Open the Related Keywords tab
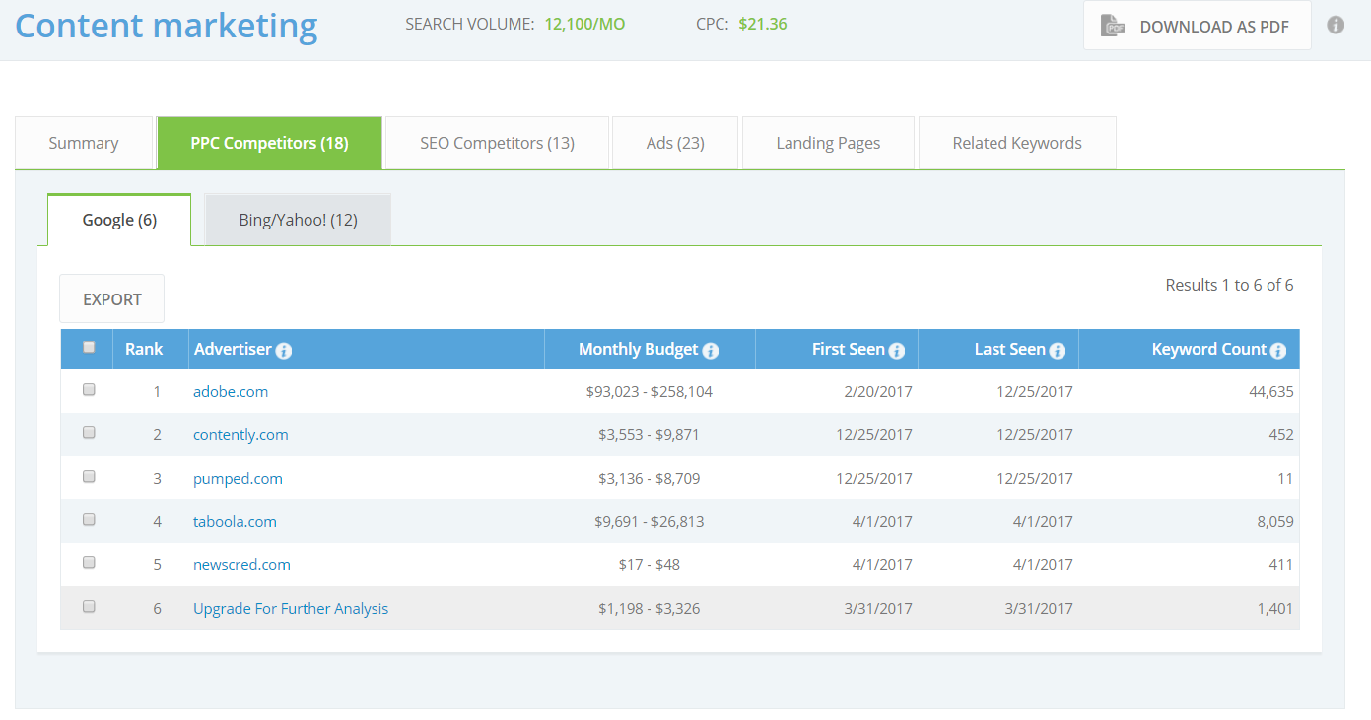 click(1017, 144)
